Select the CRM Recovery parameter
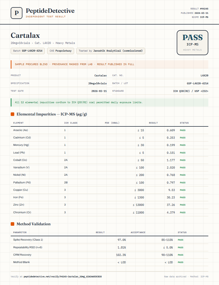This screenshot has width=219, height=285. click(x=22, y=255)
